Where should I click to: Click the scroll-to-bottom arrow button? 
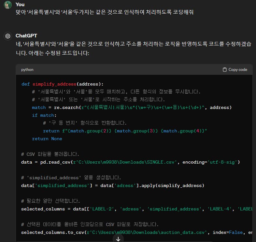click(x=118, y=239)
